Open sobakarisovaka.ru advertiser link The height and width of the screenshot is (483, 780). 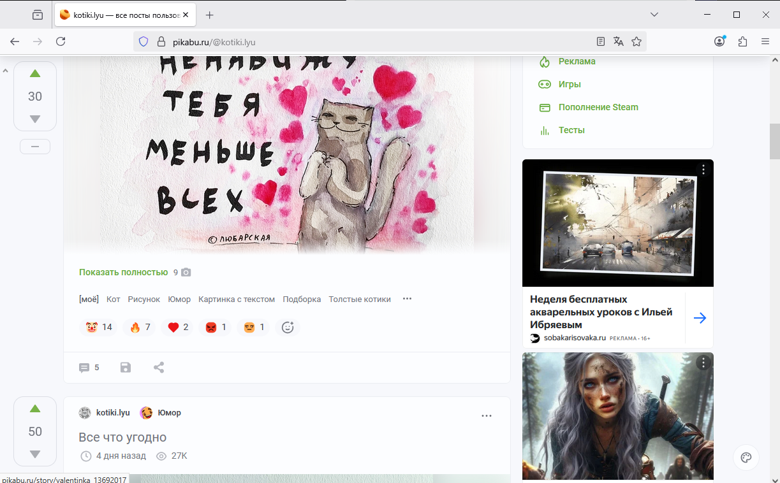(575, 338)
